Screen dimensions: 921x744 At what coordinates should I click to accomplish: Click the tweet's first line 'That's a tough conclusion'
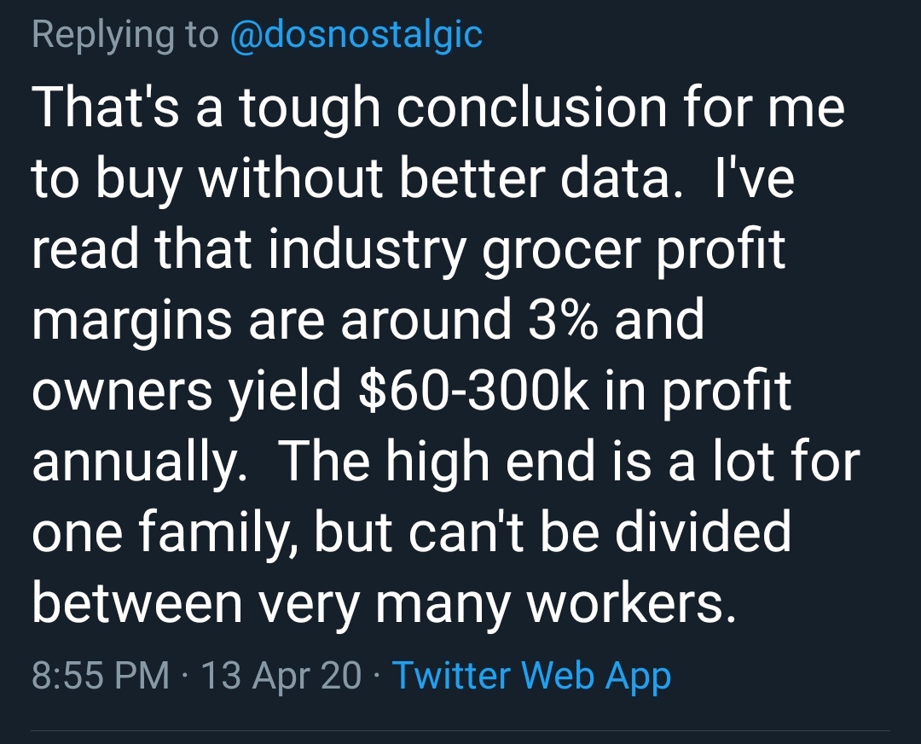350,109
